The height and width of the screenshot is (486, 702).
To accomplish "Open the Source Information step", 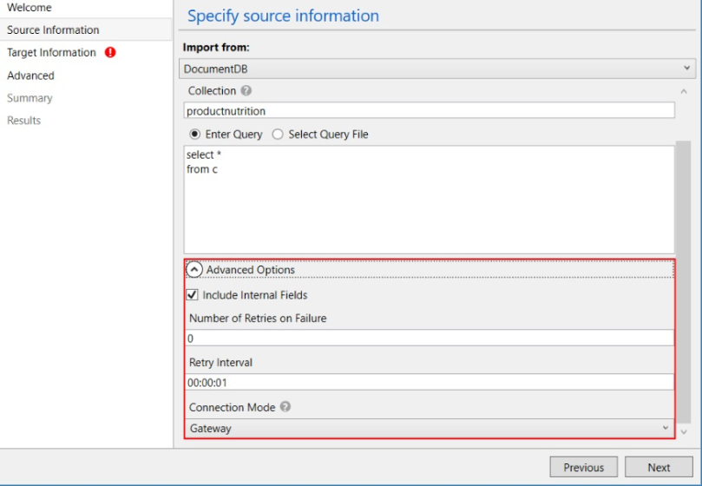I will (53, 30).
